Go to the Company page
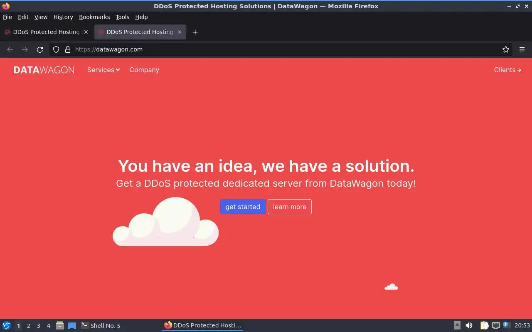The height and width of the screenshot is (332, 532). click(x=144, y=70)
